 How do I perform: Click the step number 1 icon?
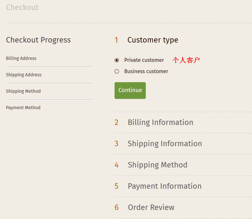point(117,40)
